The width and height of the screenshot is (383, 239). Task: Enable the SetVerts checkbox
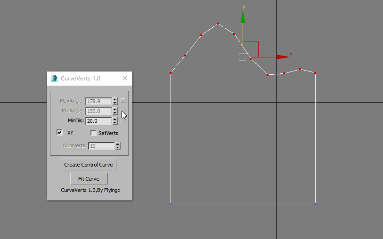point(93,133)
